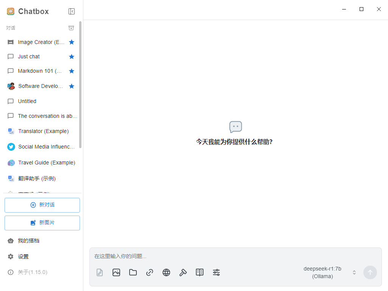
Task: Click the 新图片 button
Action: [x=42, y=223]
